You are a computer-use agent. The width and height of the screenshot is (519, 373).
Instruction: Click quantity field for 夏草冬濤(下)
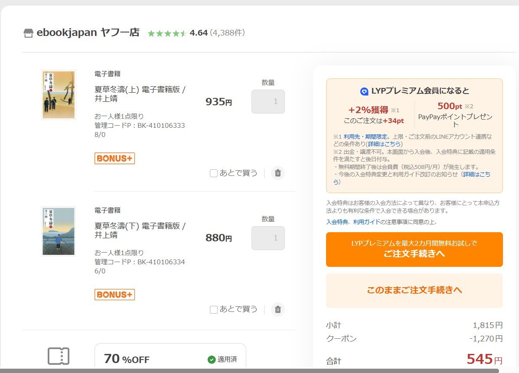(x=268, y=238)
